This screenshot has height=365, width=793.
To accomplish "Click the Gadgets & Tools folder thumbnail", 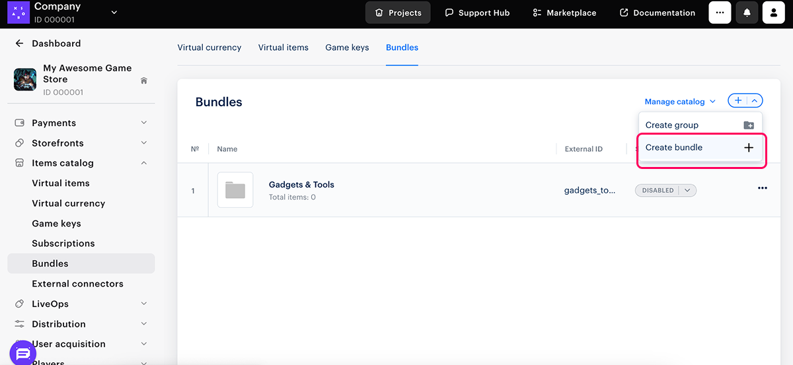I will 235,190.
